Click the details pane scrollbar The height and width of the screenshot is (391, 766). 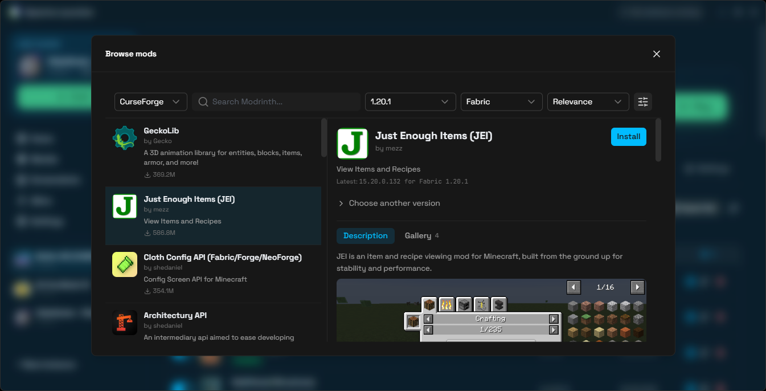click(658, 140)
